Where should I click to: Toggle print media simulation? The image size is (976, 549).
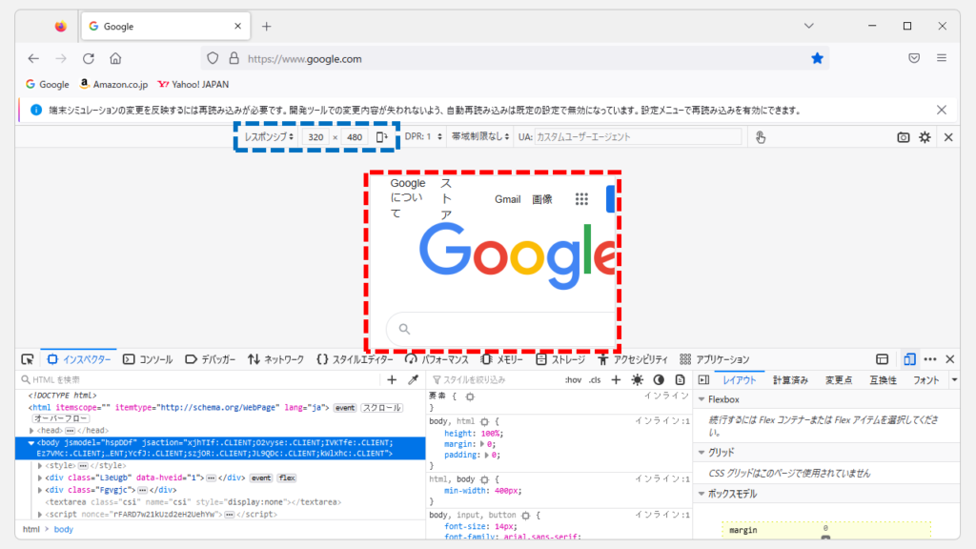click(x=680, y=379)
